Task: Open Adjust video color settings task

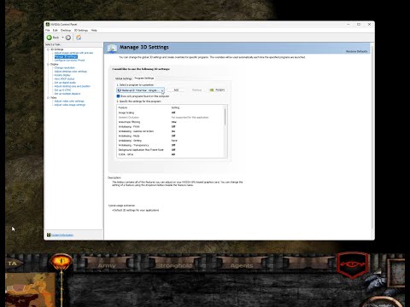Action: pyautogui.click(x=69, y=101)
